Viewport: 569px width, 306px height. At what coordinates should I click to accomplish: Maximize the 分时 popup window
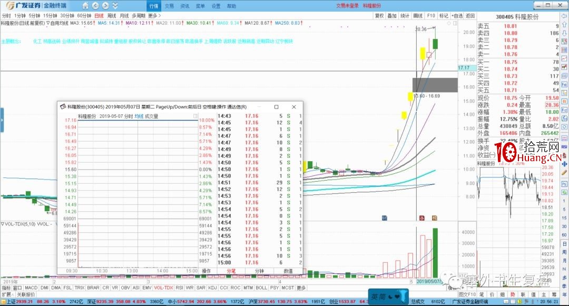(276, 107)
